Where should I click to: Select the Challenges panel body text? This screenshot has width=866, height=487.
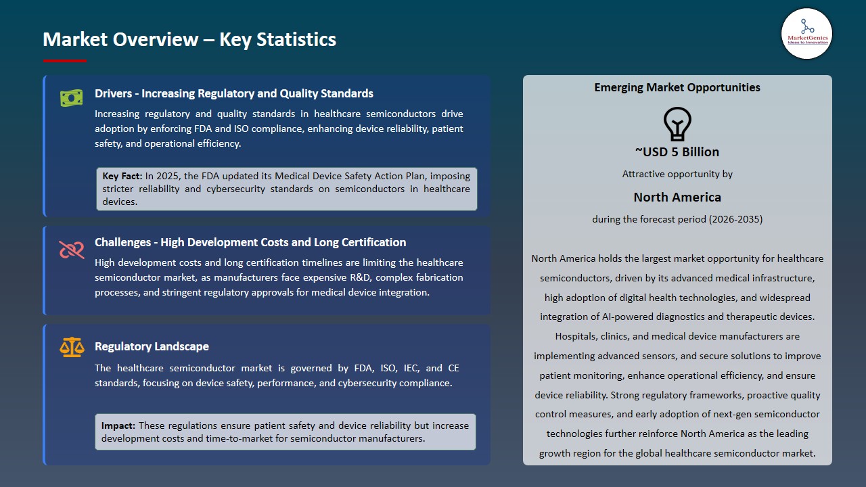[x=279, y=277]
